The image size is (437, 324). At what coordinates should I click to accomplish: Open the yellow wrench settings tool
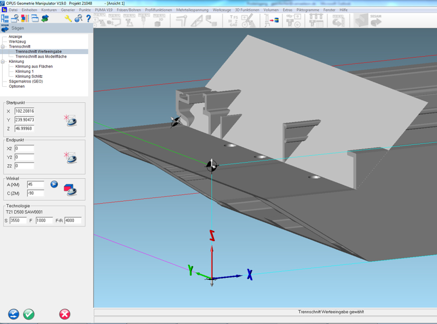(x=68, y=18)
